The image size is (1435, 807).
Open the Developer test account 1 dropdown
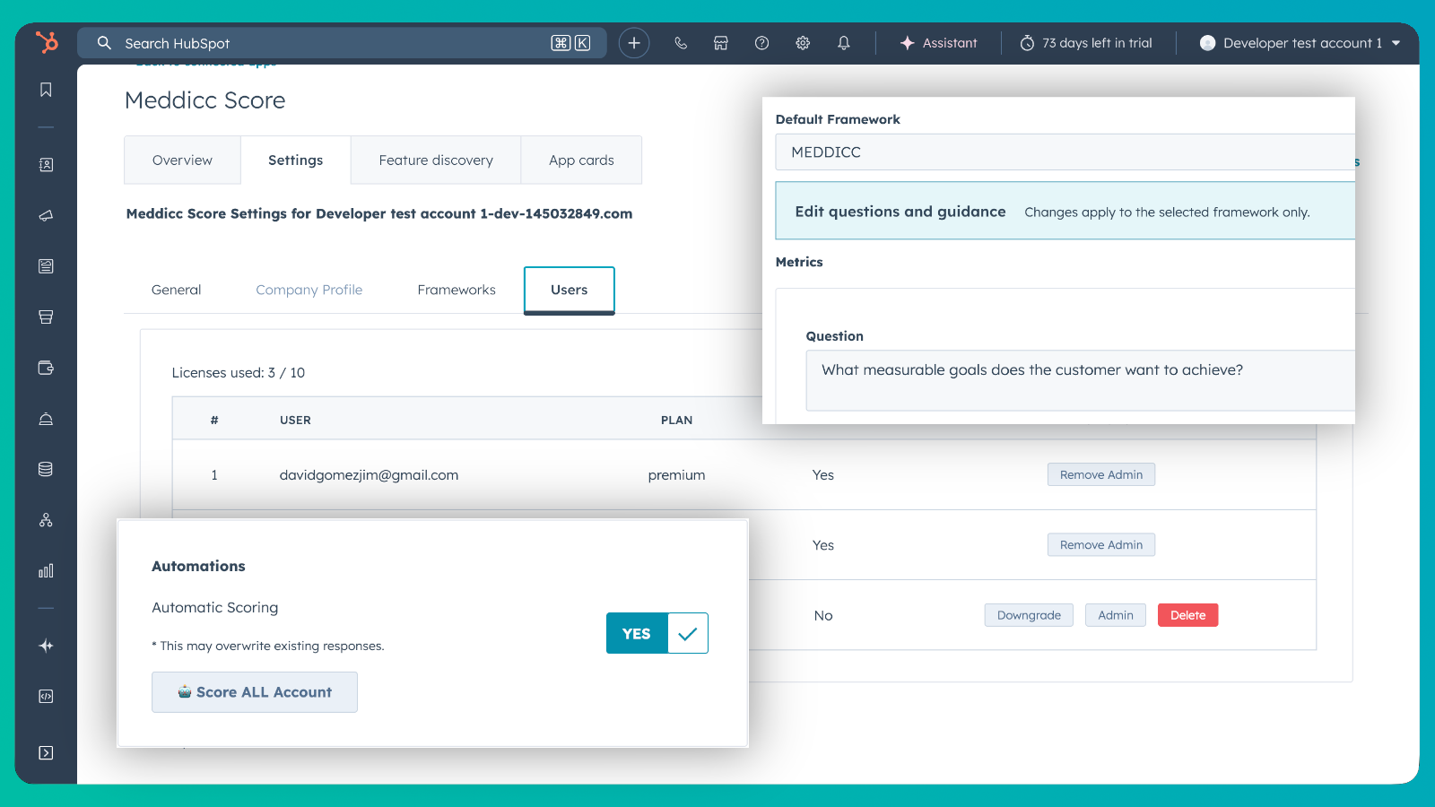click(1298, 42)
